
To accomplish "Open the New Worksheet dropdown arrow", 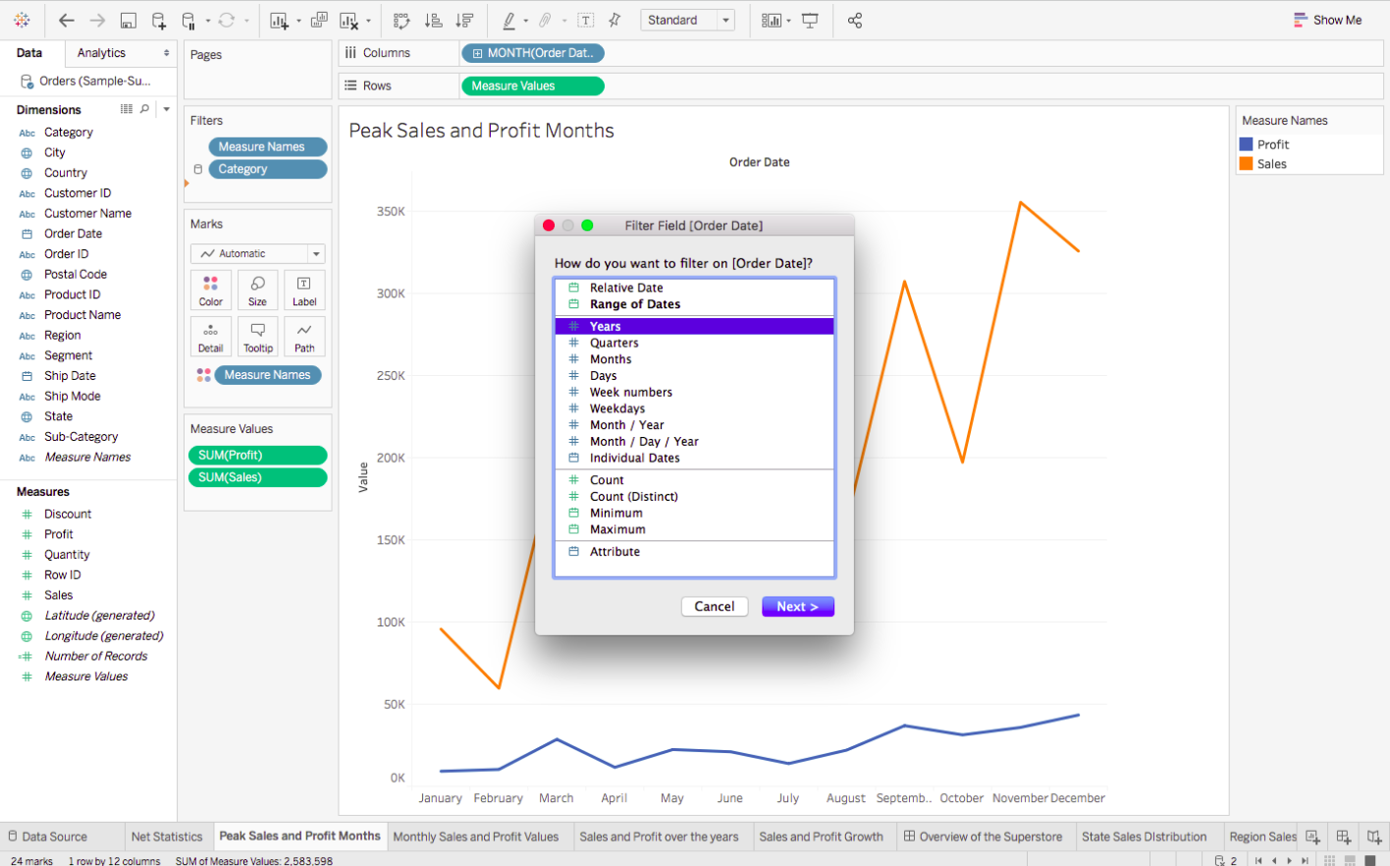I will [298, 21].
